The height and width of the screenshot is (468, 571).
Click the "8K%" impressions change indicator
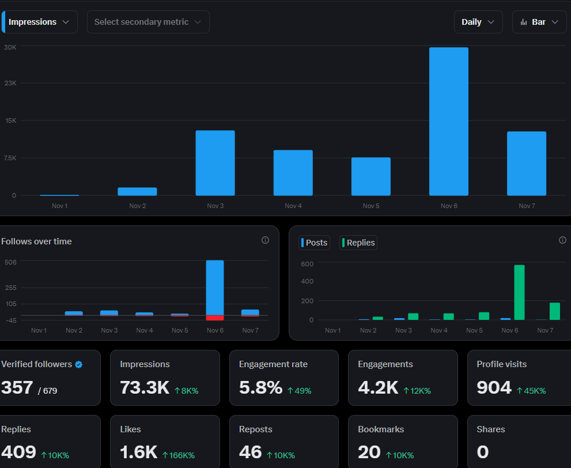187,391
